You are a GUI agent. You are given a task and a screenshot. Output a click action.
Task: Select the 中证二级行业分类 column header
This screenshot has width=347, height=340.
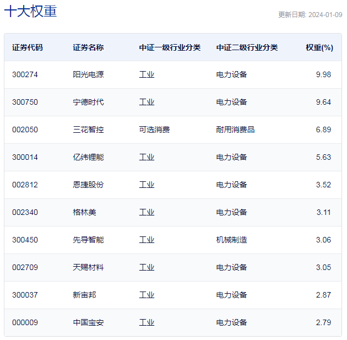(x=247, y=47)
